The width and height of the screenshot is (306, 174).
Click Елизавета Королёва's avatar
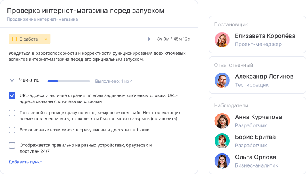[222, 39]
